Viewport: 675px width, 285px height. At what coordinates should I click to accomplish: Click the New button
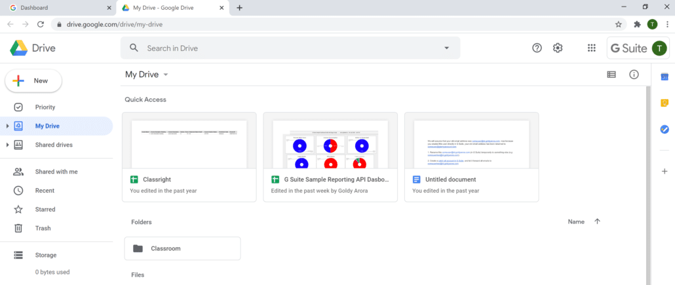click(33, 81)
